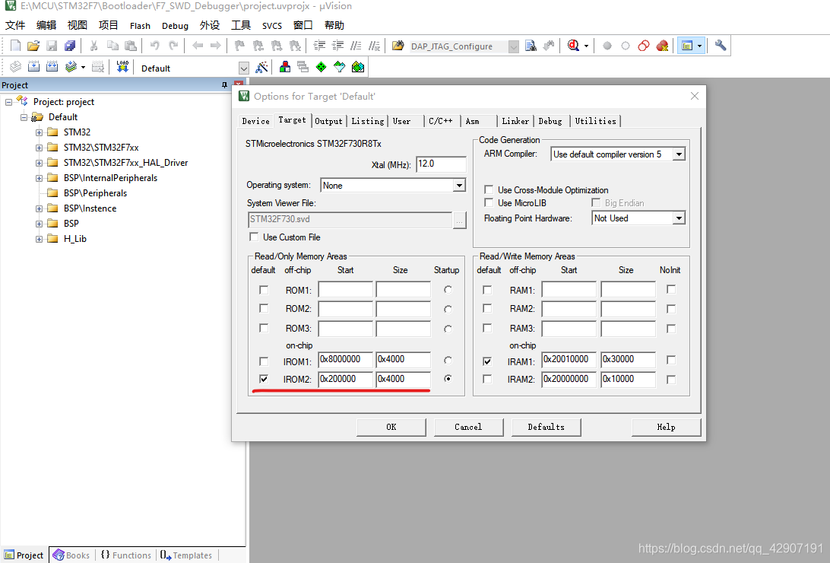Viewport: 830px width, 563px height.
Task: Click the IROM2 Start address field
Action: point(345,379)
